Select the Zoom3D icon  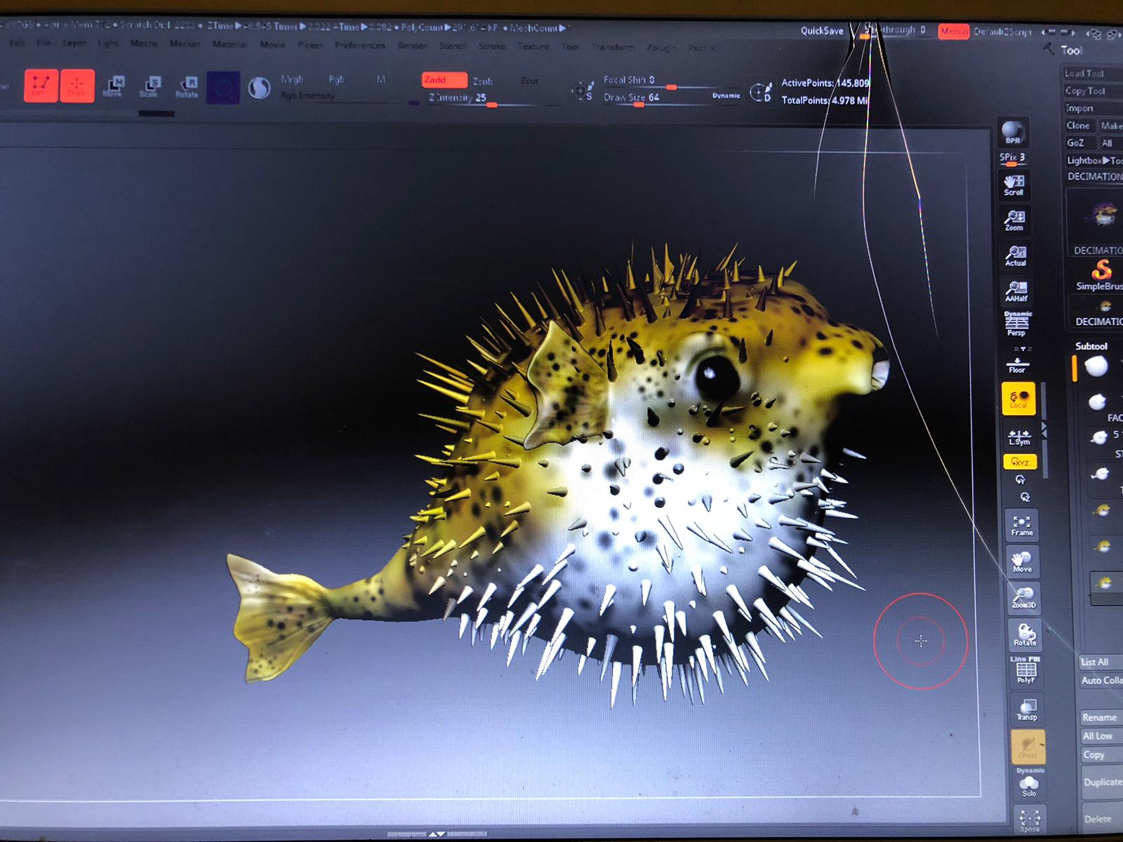[1023, 597]
